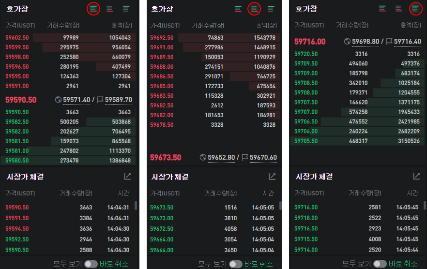Click mark price 59670.60
Viewport: 427px width, 269px height.
pyautogui.click(x=263, y=157)
